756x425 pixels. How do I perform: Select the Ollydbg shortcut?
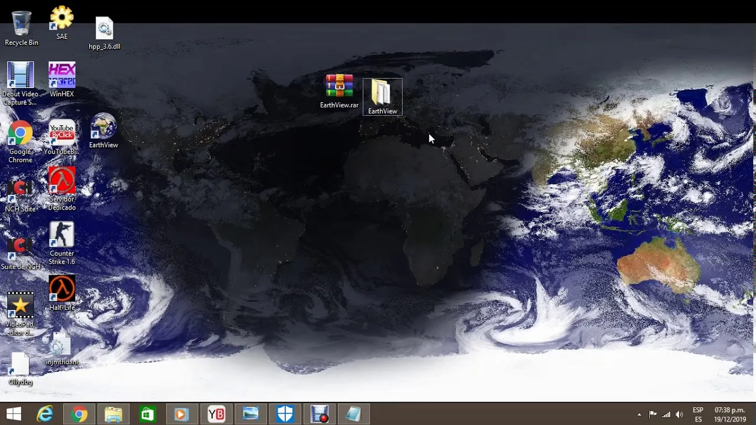coord(21,369)
